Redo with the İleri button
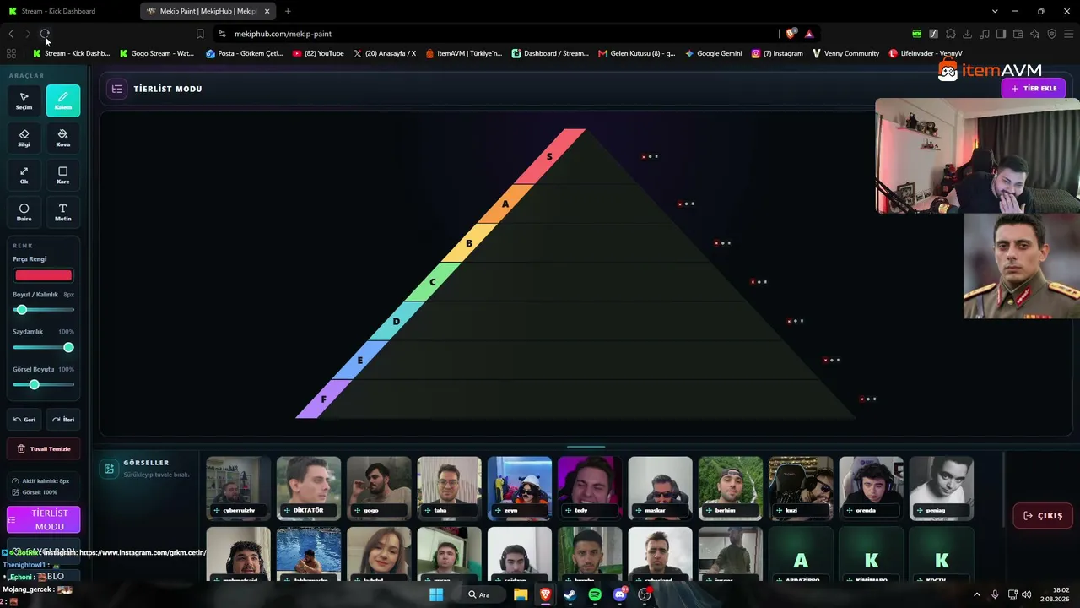 tap(63, 419)
